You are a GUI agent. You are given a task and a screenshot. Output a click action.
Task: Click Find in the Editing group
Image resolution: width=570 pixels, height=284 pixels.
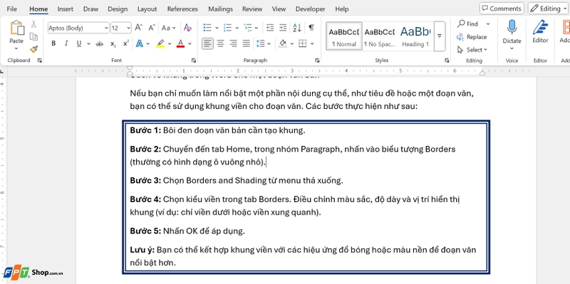point(468,24)
